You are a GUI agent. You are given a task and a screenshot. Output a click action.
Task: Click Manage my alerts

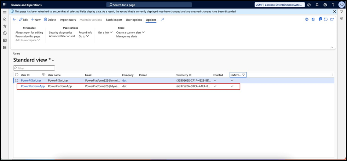pos(127,36)
